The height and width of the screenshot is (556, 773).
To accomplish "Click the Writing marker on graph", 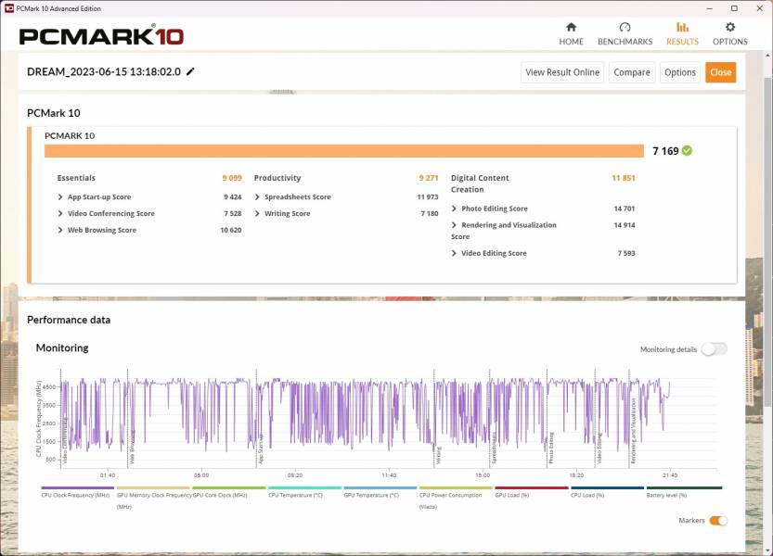I will tap(438, 456).
